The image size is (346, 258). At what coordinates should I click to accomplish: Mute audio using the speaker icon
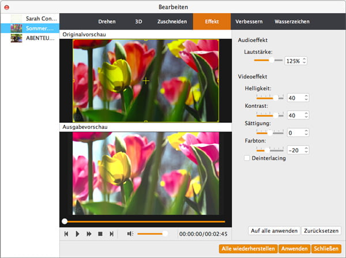(x=130, y=234)
